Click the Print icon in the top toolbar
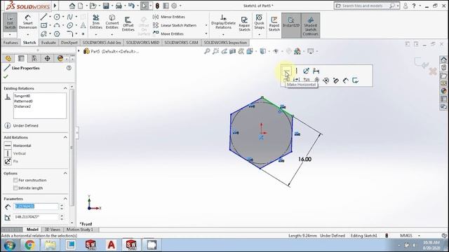The width and height of the screenshot is (449, 252). tap(119, 6)
